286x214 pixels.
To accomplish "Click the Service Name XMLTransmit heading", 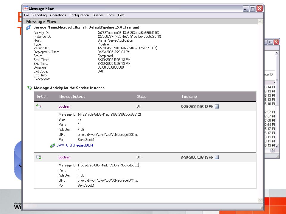I will 86,27.
